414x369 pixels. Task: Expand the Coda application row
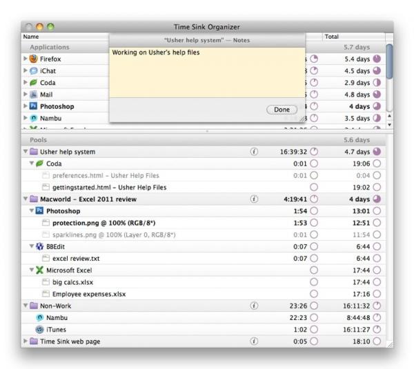pyautogui.click(x=26, y=82)
